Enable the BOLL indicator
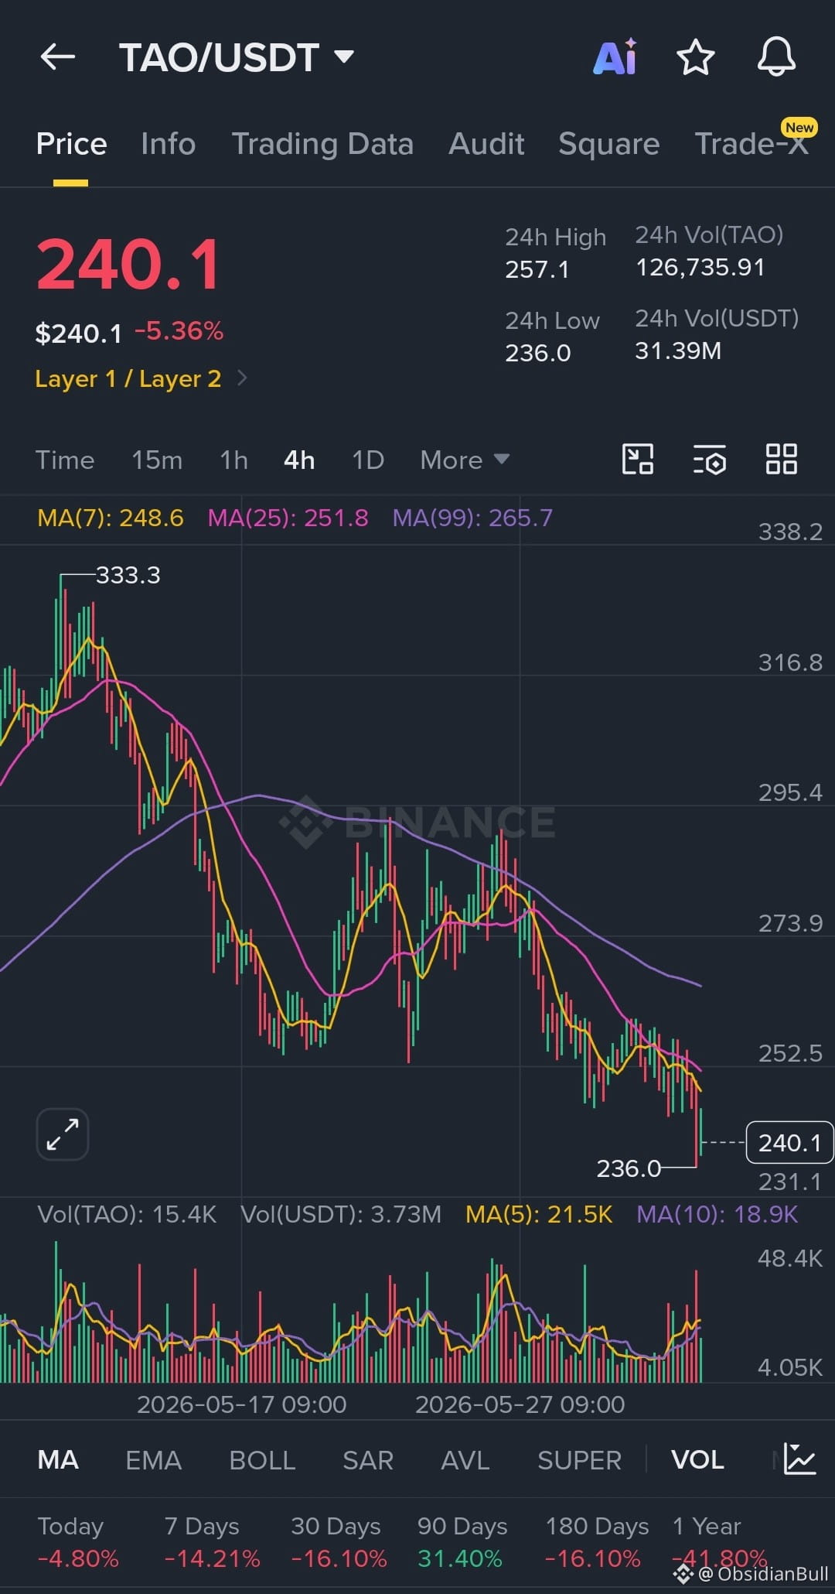 tap(262, 1460)
